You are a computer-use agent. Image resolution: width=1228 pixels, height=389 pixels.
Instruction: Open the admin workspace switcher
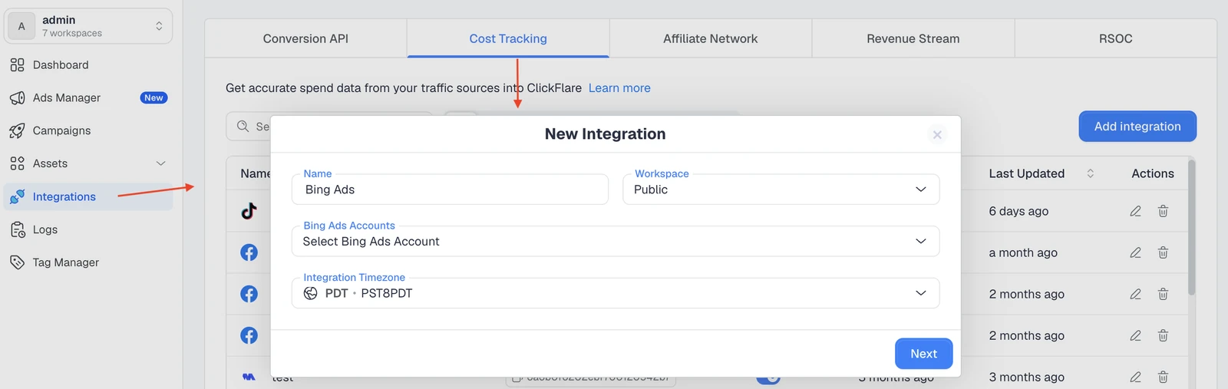88,26
